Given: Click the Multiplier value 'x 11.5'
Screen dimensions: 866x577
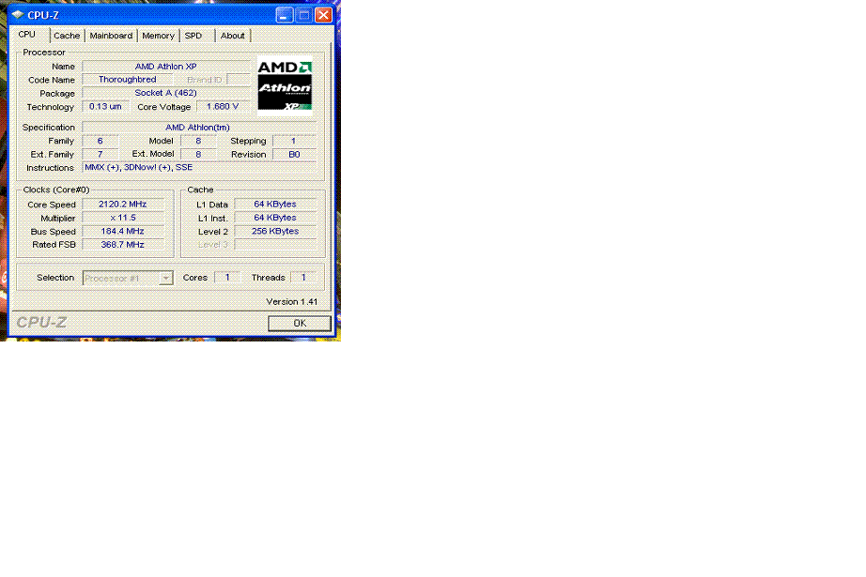Looking at the screenshot, I should click(123, 218).
